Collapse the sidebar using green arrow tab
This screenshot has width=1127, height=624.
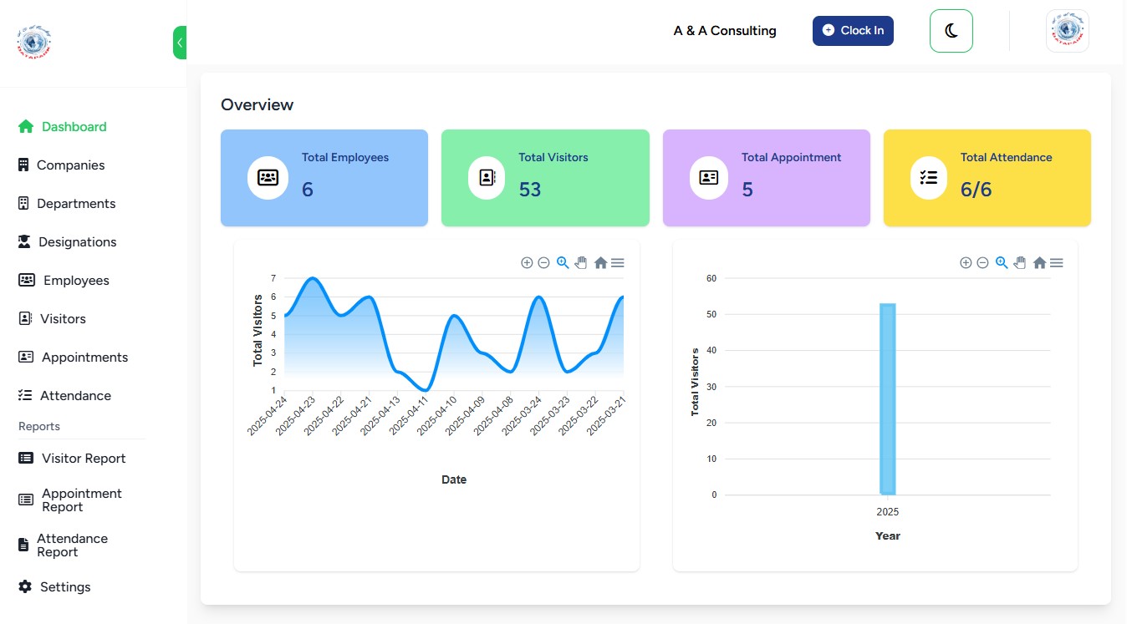pyautogui.click(x=179, y=43)
